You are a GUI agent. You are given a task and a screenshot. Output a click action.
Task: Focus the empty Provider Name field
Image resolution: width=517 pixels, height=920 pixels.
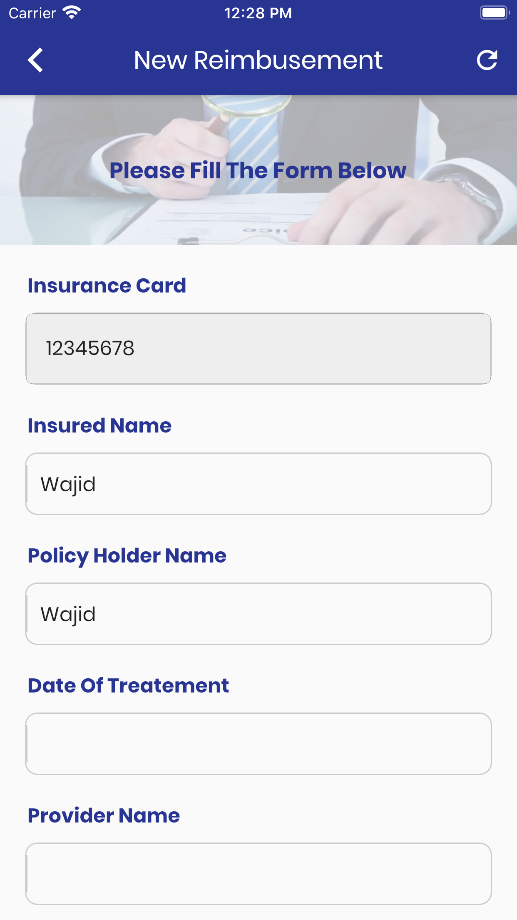(x=258, y=874)
